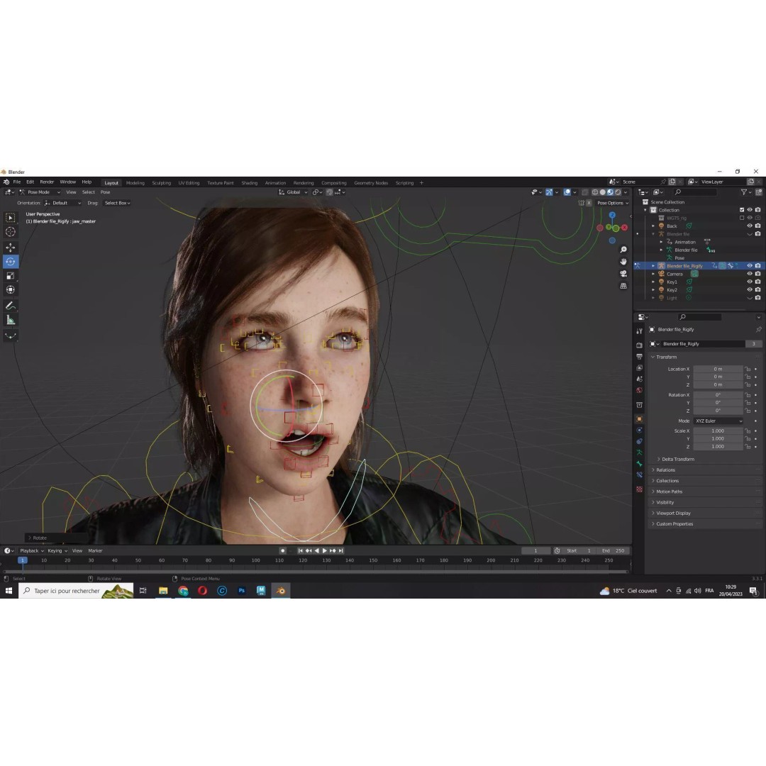Viewport: 766px width, 766px height.
Task: Click the pan view hand icon
Action: (x=623, y=261)
